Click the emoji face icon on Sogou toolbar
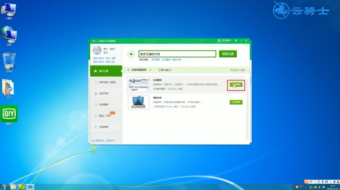The height and width of the screenshot is (190, 340). pyautogui.click(x=319, y=182)
